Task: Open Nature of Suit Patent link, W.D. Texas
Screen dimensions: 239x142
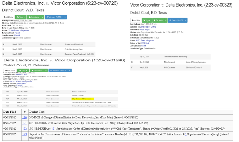Action: [17, 33]
